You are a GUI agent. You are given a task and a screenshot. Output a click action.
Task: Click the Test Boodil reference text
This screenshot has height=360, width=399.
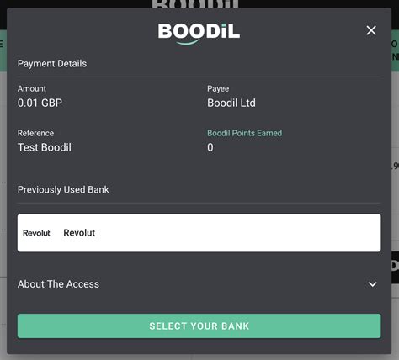45,147
